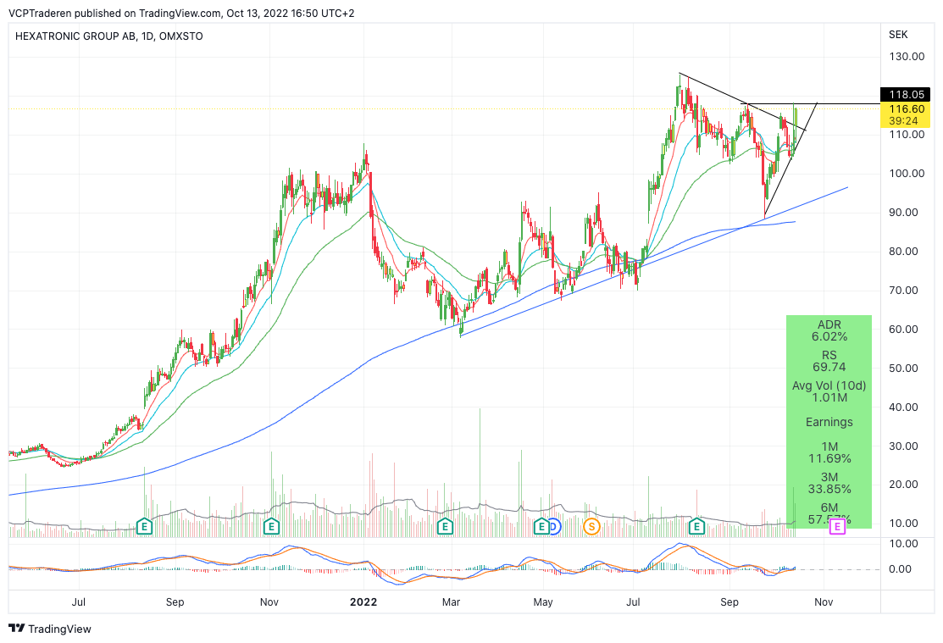Click the 0.00 indicator axis label
This screenshot has width=943, height=643.
click(x=900, y=569)
